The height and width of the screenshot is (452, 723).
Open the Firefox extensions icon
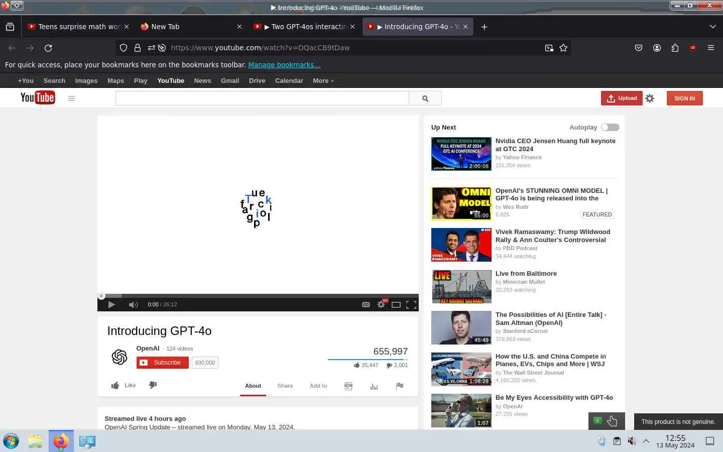click(x=675, y=48)
